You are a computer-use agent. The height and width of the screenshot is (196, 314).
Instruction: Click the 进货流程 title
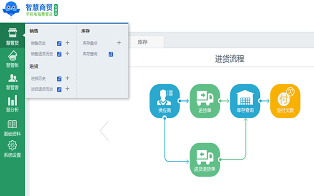230,59
